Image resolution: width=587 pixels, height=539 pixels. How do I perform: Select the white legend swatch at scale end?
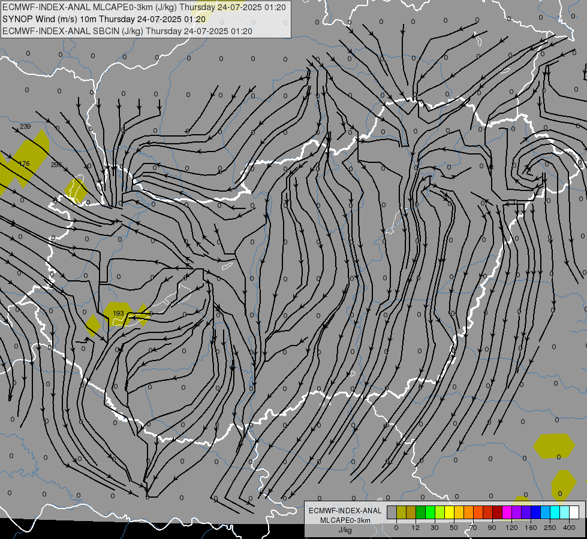(x=574, y=513)
